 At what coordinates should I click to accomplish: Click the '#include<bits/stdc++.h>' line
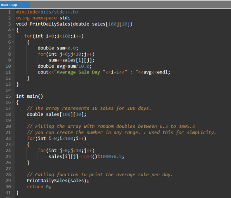(47, 12)
